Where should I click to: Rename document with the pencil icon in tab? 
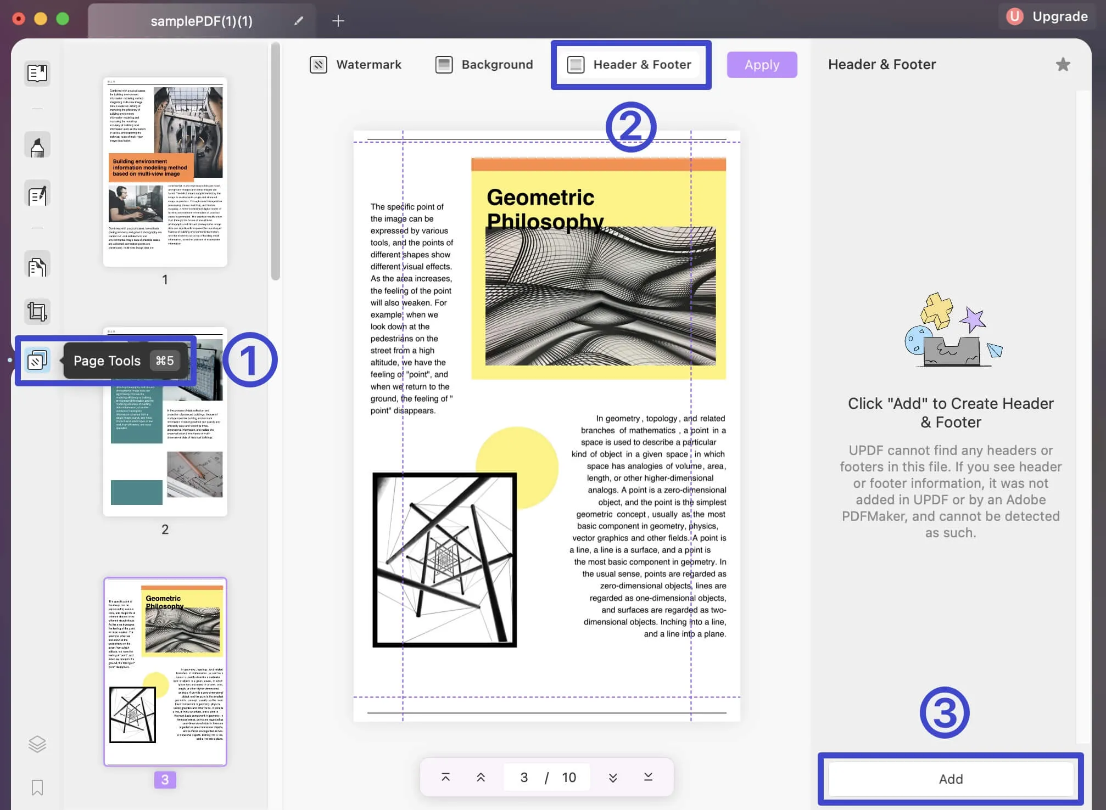tap(298, 21)
